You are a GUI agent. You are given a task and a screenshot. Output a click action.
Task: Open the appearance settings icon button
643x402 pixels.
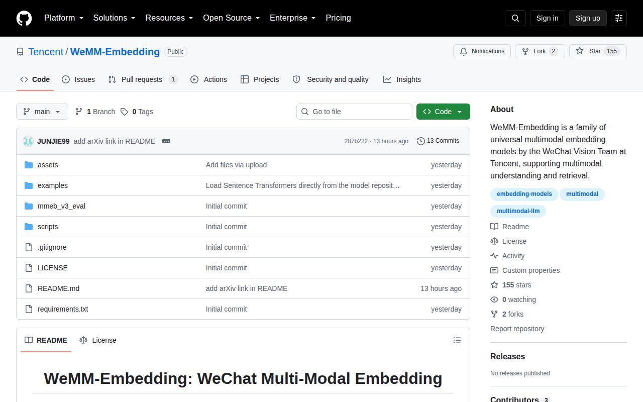click(x=619, y=18)
